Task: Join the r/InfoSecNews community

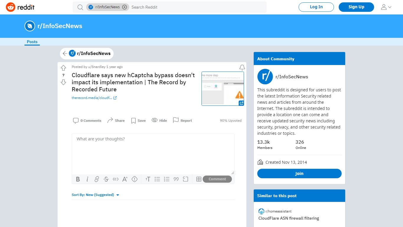Action: pyautogui.click(x=299, y=174)
